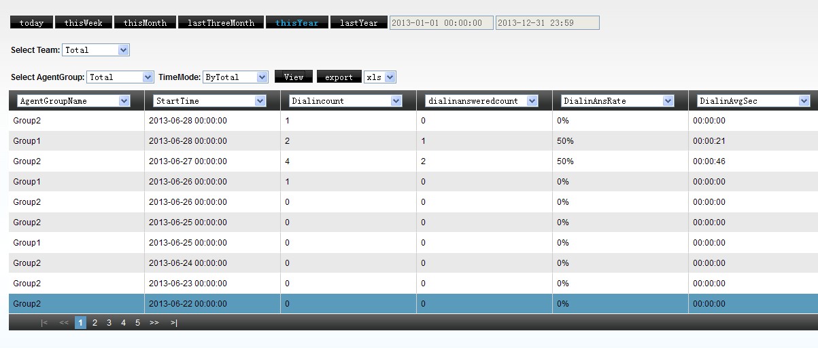This screenshot has height=348, width=818.
Task: Jump to the last page of results
Action: tap(174, 323)
